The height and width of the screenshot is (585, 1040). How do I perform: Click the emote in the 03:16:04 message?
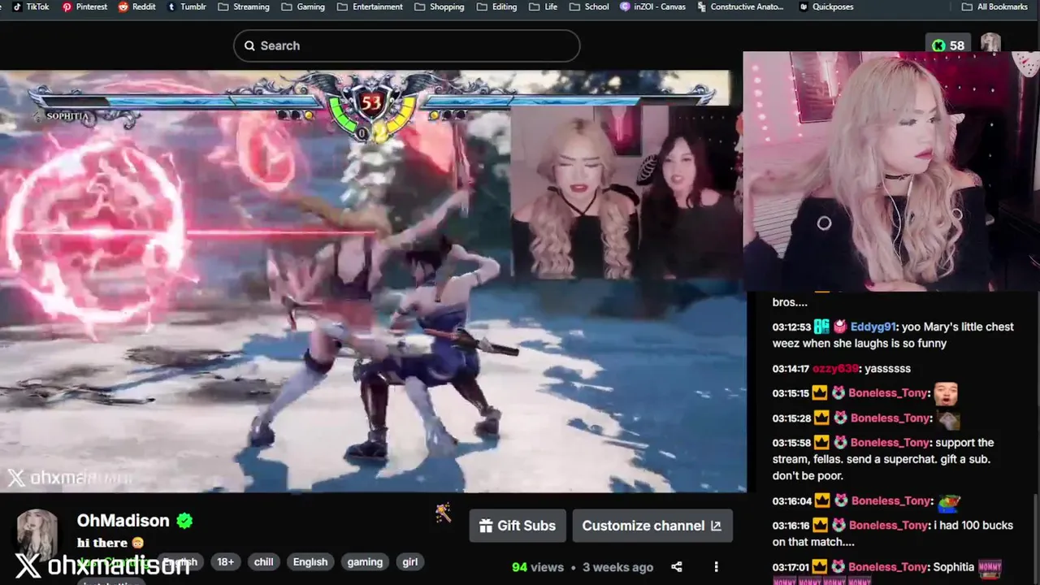click(x=948, y=502)
